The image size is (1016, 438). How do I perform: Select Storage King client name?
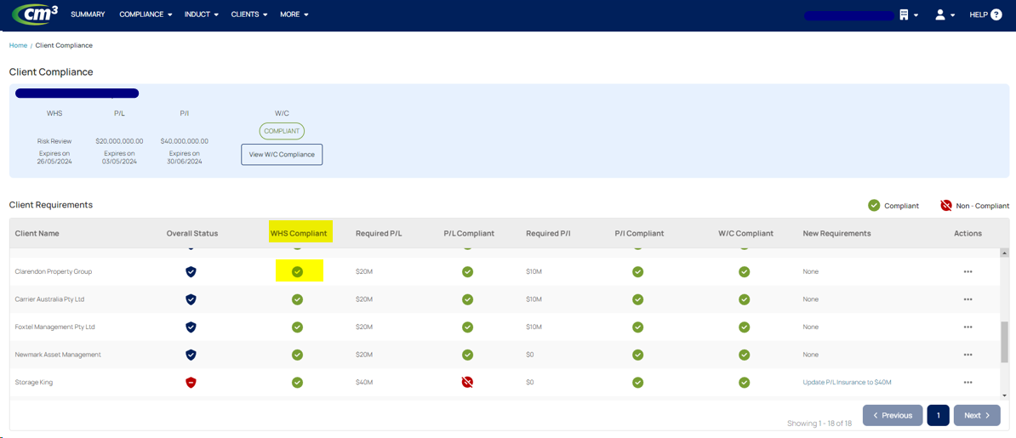click(x=34, y=382)
